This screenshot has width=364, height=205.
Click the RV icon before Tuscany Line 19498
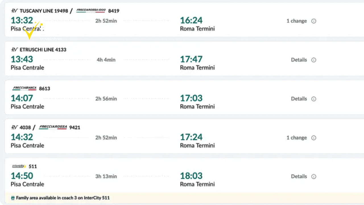point(15,11)
